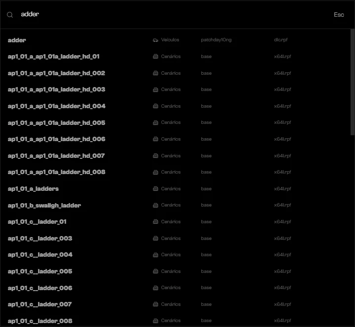Click scenery icon for ap1_01_c__ladder_007 row

155,304
